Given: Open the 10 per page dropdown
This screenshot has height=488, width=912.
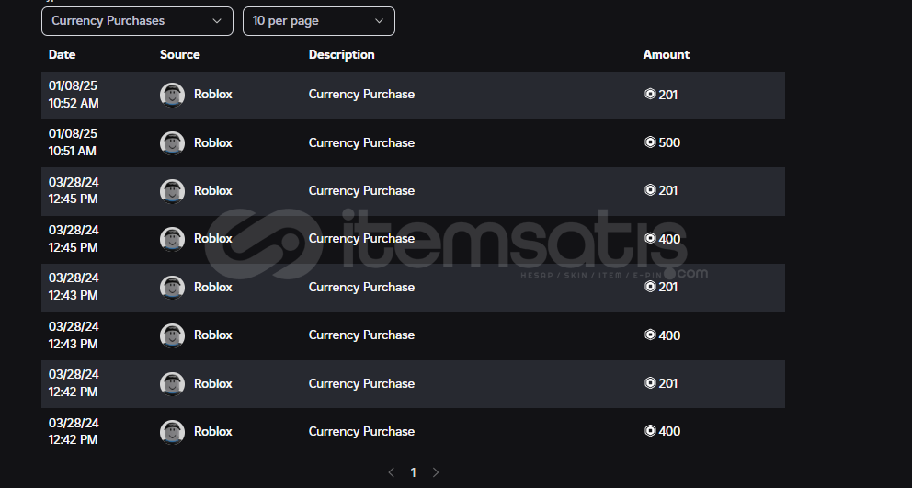Looking at the screenshot, I should [x=319, y=21].
